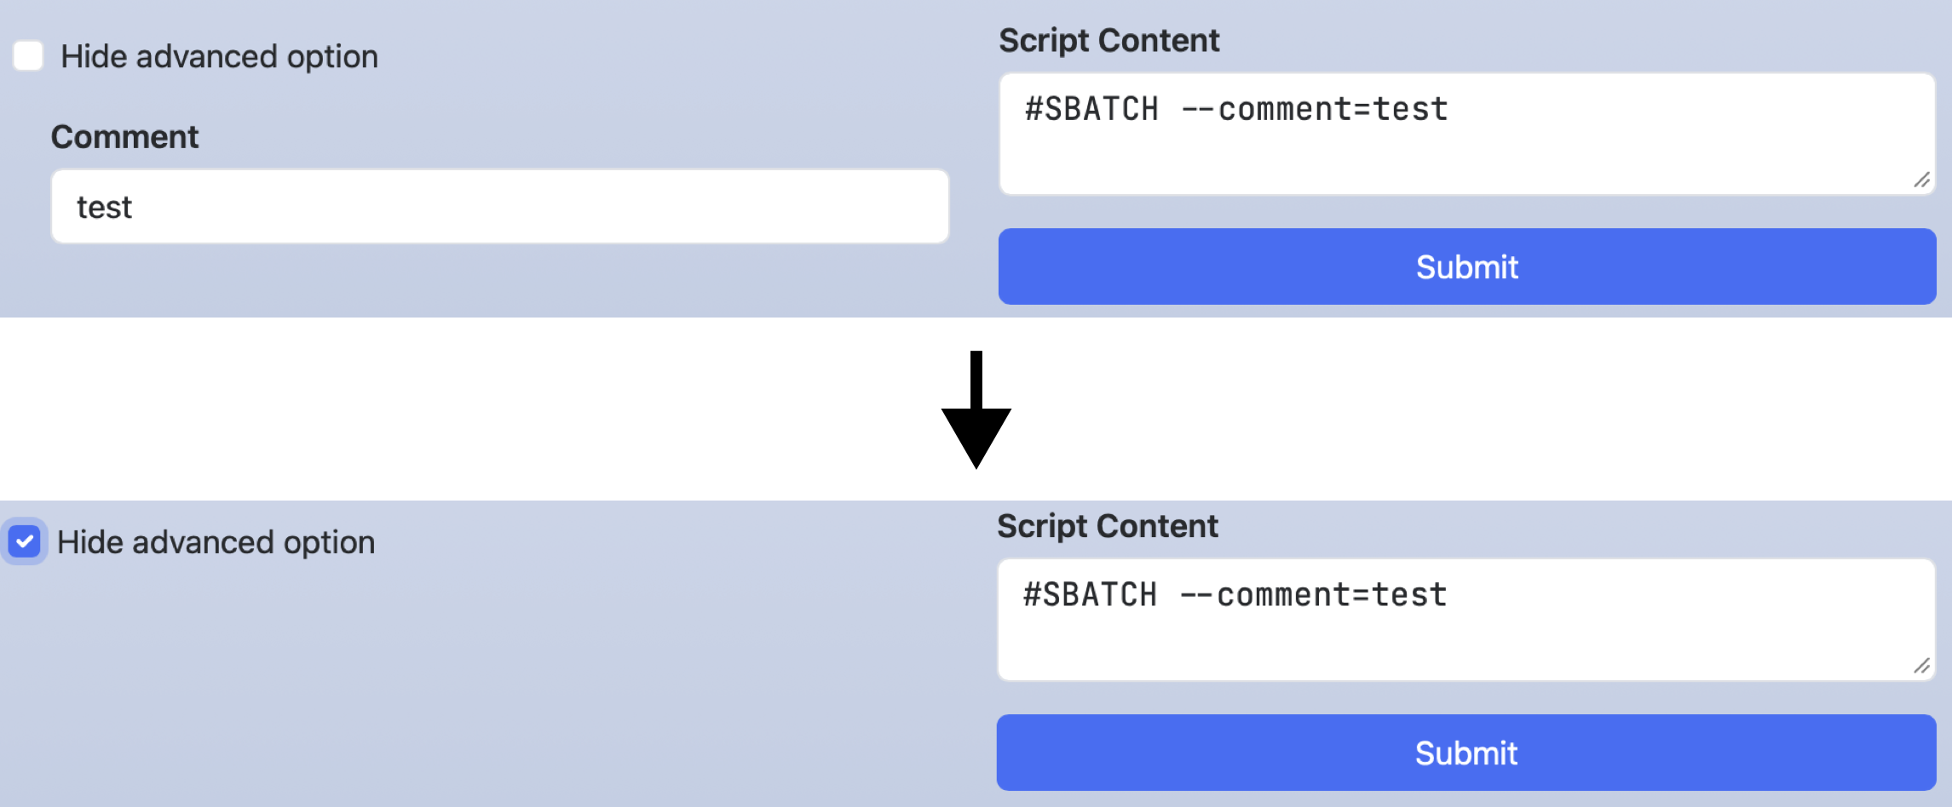The image size is (1952, 807).
Task: Check the unchecked Hide advanced option checkbox
Action: [x=28, y=56]
